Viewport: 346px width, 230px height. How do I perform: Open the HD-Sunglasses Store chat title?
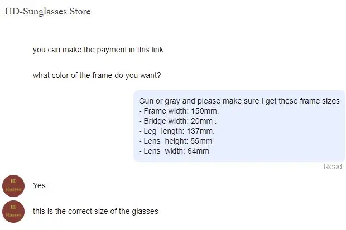click(47, 12)
